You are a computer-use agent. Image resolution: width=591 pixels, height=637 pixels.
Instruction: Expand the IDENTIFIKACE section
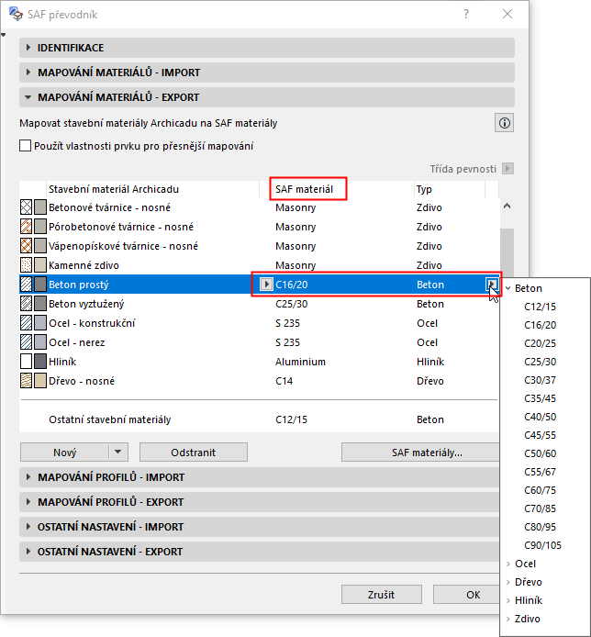(28, 48)
